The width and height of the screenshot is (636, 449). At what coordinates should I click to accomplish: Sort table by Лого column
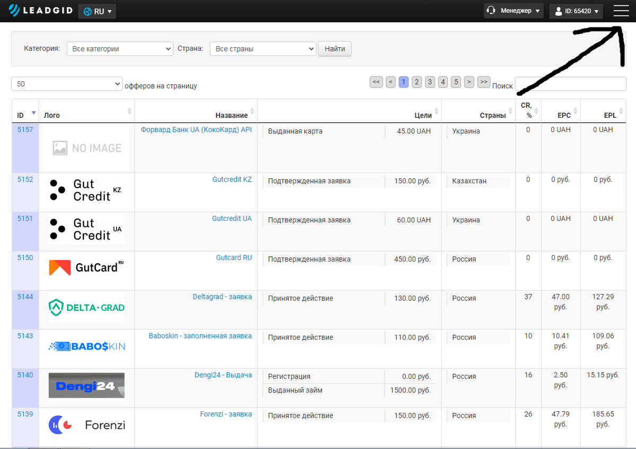(86, 111)
